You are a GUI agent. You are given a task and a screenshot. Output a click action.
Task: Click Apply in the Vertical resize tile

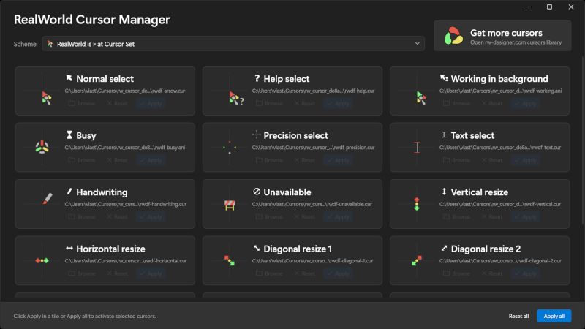(x=525, y=216)
